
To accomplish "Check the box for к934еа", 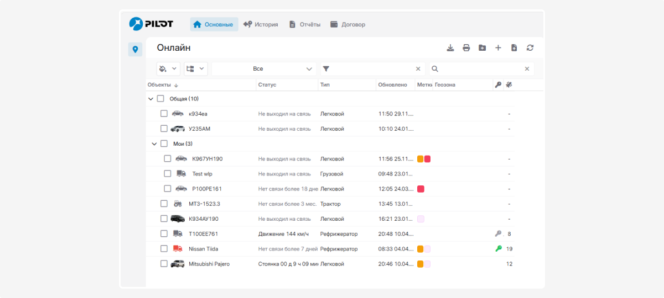I will click(164, 114).
